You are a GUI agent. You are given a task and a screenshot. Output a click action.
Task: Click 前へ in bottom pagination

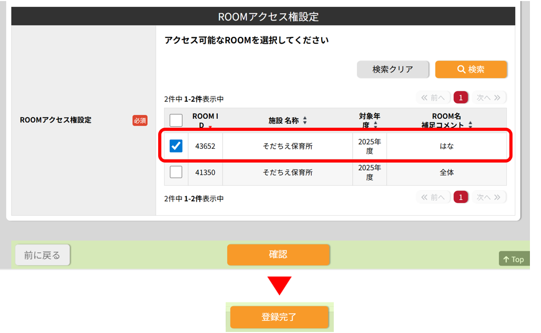(x=433, y=197)
